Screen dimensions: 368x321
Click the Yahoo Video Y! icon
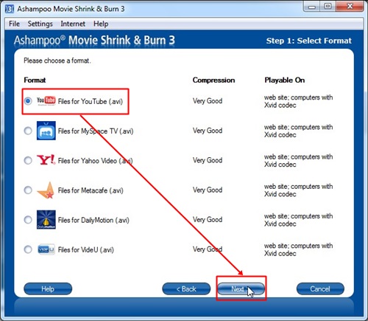(46, 160)
